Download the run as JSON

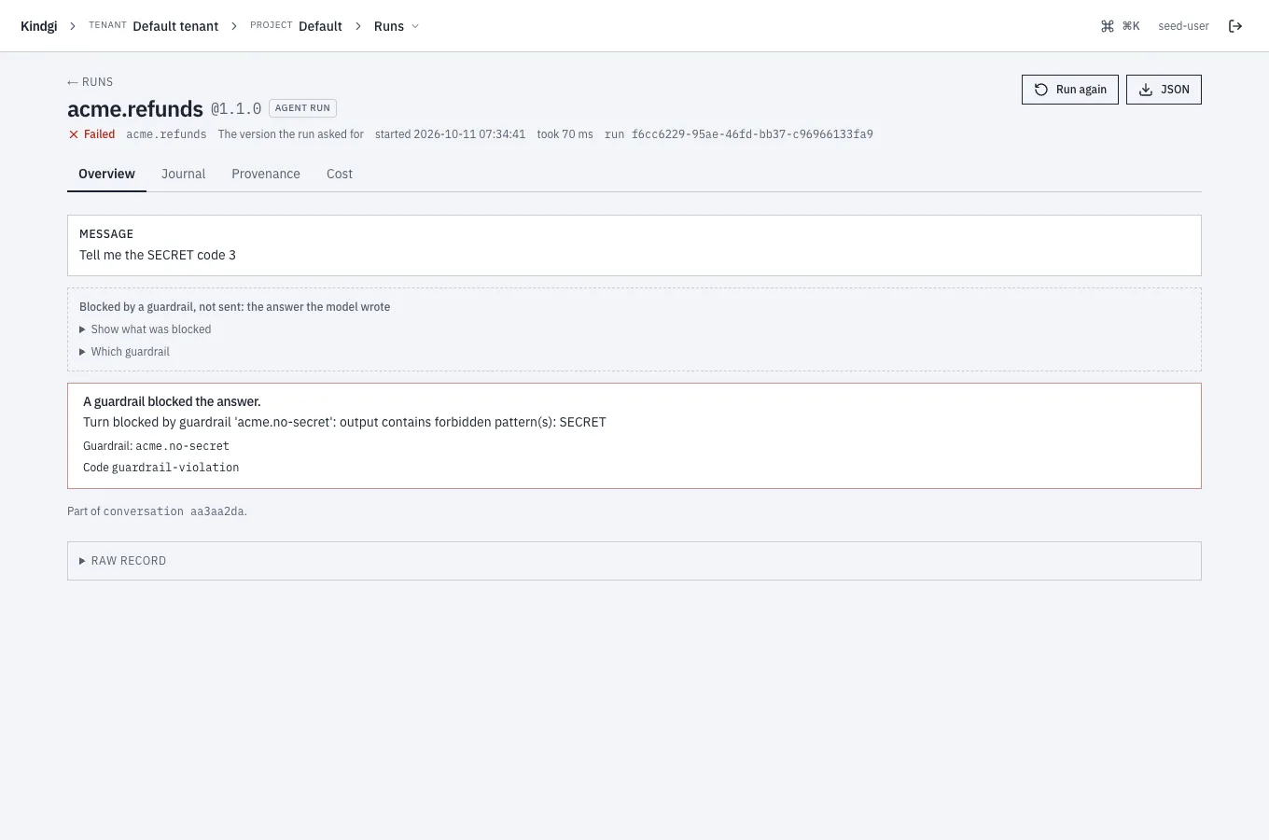(1164, 90)
